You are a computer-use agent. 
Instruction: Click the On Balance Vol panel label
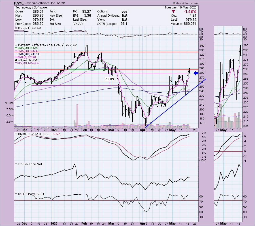(x=30, y=164)
